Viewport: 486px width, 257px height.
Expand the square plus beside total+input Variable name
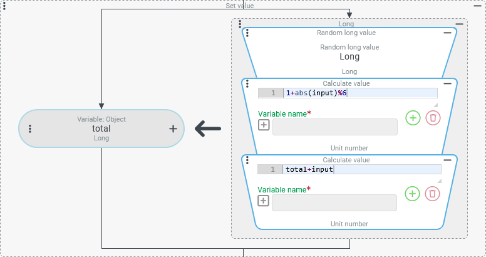point(264,201)
